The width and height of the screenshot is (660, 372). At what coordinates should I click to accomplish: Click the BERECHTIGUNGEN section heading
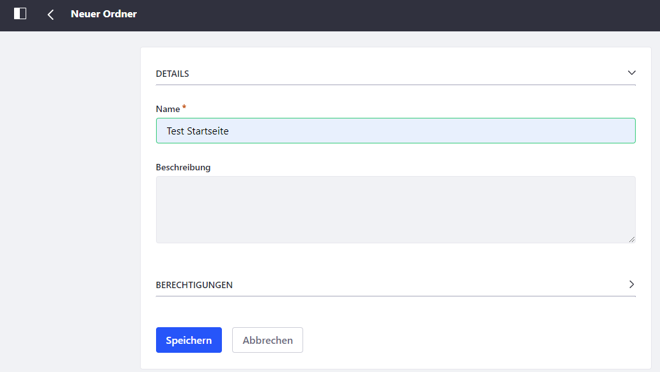pos(194,285)
